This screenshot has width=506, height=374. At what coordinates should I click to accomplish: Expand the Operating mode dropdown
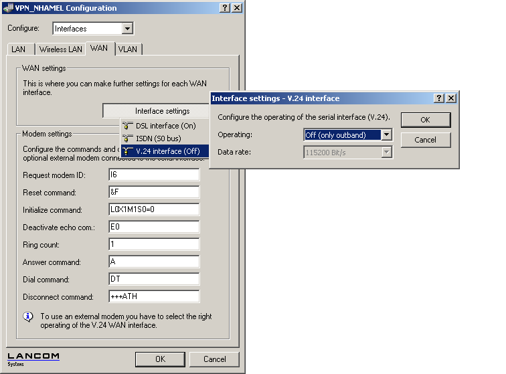[x=386, y=135]
